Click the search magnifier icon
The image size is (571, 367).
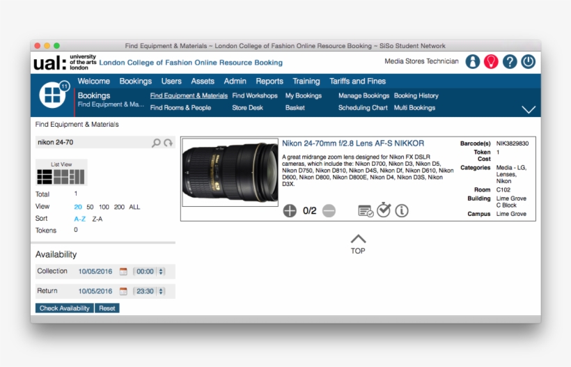(156, 143)
